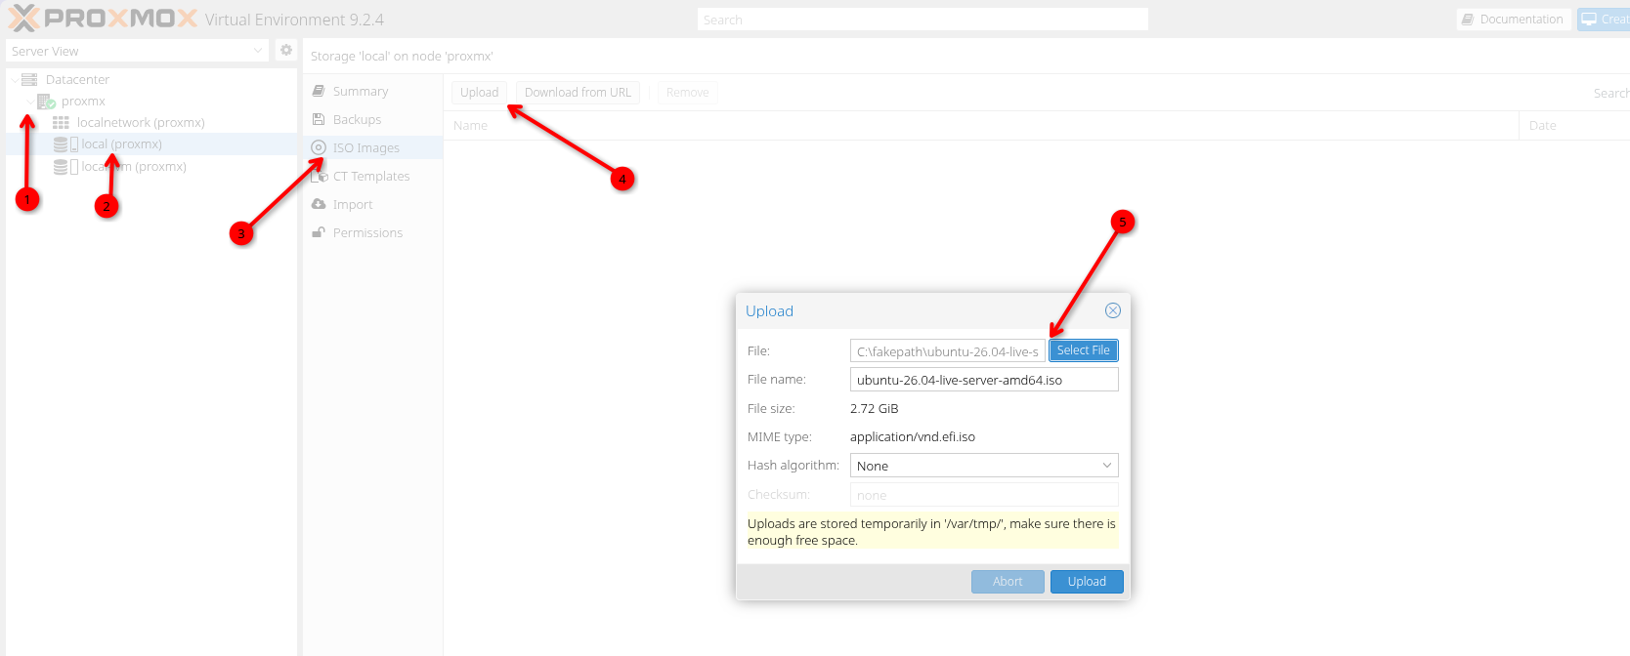Screen dimensions: 1630x656
Task: Click the fakepath File field
Action: 948,351
